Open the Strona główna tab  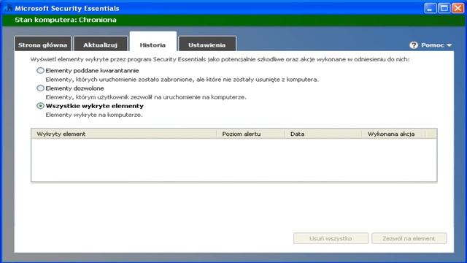coord(42,44)
